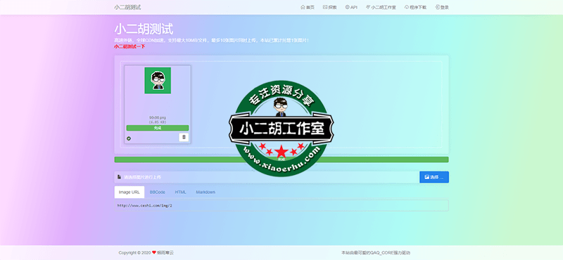Click the 请选择图片进行上传 file field
The height and width of the screenshot is (260, 563).
(x=267, y=177)
